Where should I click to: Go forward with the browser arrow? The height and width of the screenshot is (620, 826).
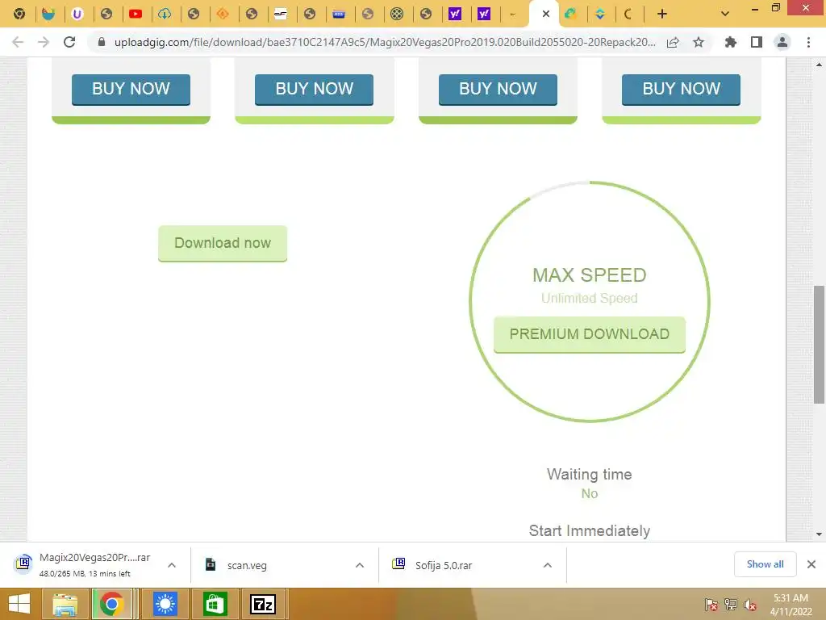coord(44,42)
